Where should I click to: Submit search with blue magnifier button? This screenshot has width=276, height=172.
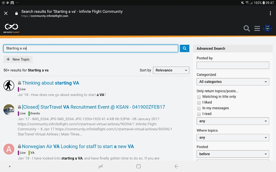click(x=184, y=48)
